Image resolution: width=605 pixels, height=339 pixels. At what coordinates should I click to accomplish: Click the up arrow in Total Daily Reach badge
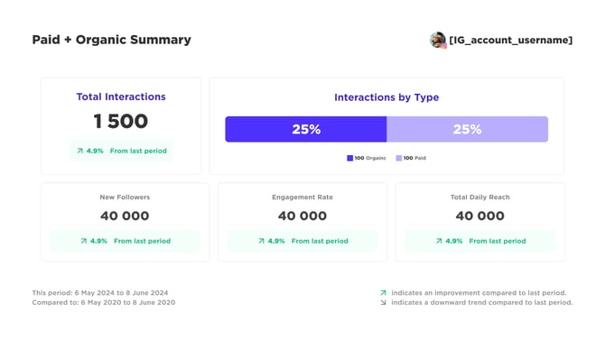pyautogui.click(x=439, y=241)
